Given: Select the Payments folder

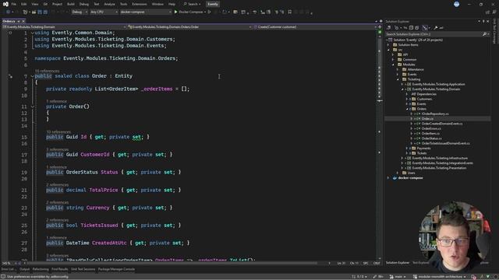Looking at the screenshot, I should tap(423, 149).
